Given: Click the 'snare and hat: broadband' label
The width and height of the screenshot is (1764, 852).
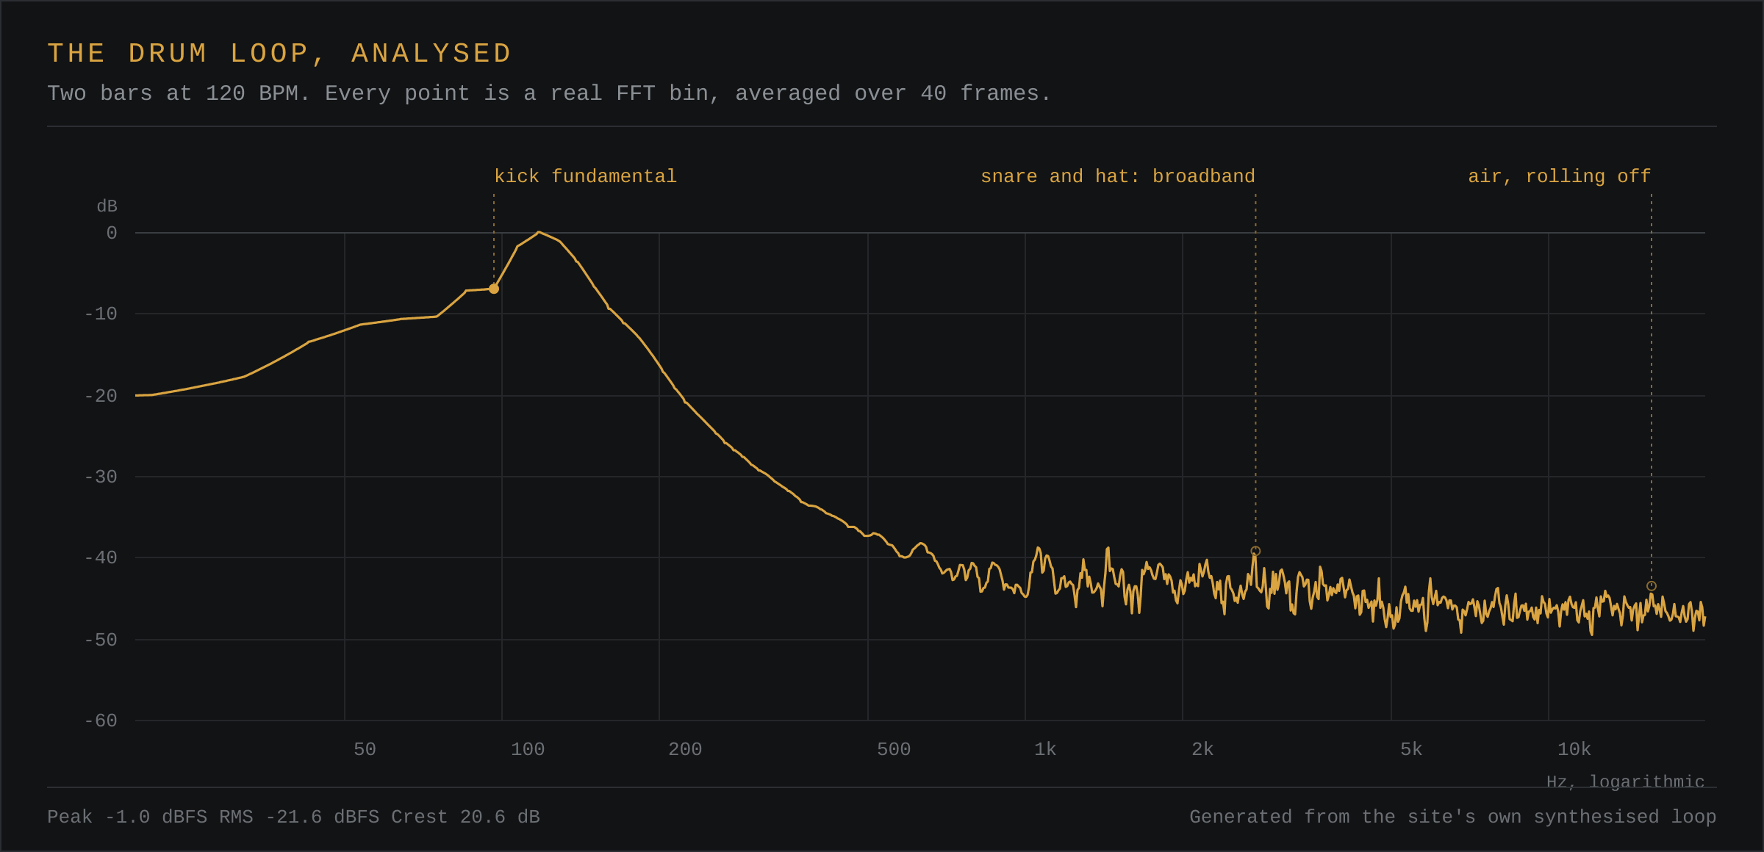Looking at the screenshot, I should 1118,176.
